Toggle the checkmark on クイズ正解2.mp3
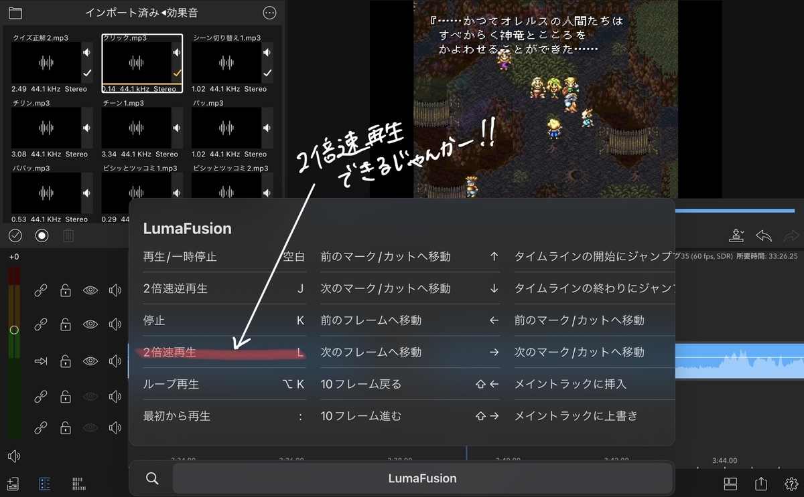 87,73
